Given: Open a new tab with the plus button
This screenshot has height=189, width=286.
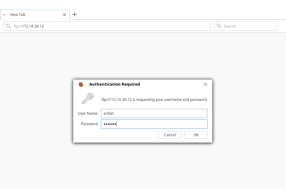Looking at the screenshot, I should (x=74, y=14).
